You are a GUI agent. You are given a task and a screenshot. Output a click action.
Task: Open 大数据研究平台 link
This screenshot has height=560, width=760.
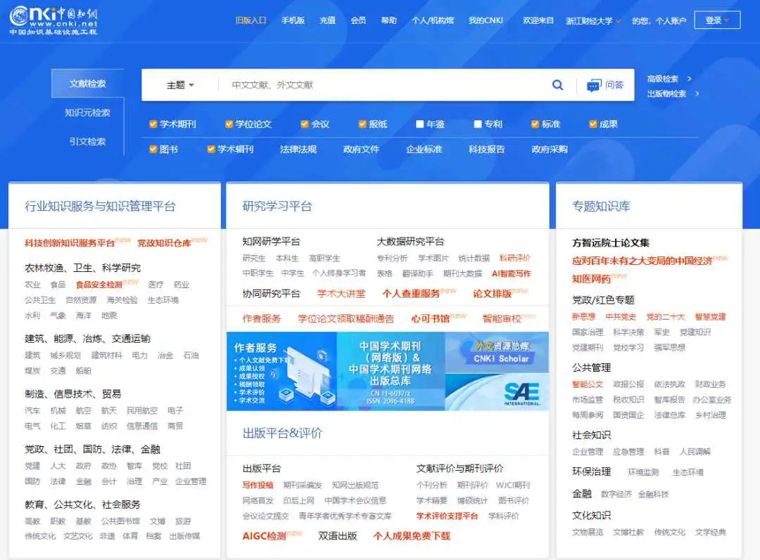coord(410,241)
